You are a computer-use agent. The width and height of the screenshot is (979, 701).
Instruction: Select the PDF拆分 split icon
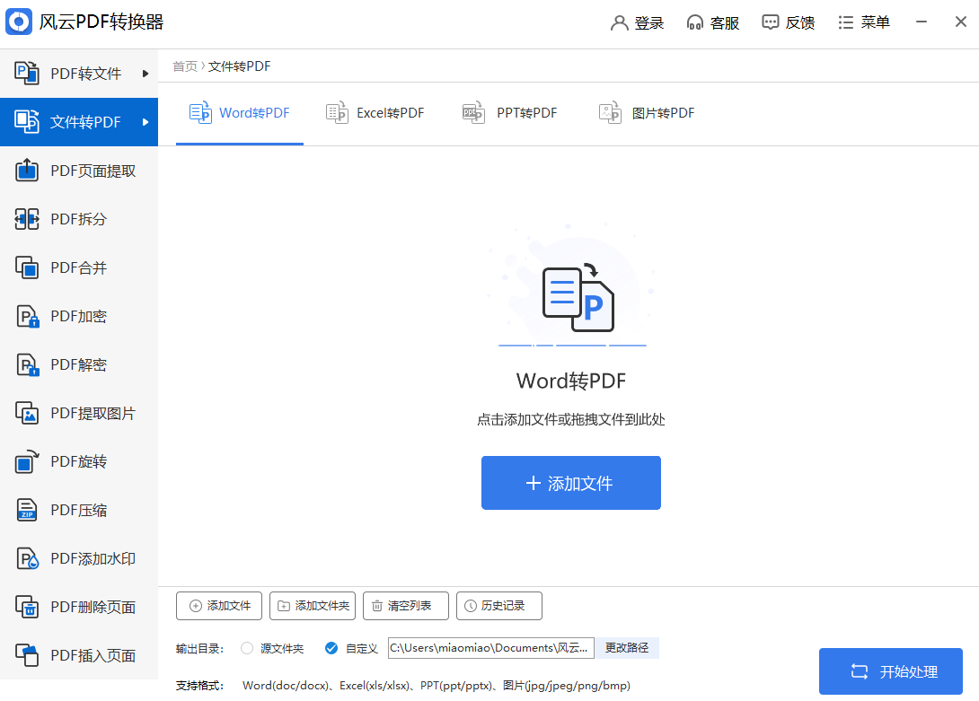coord(27,219)
